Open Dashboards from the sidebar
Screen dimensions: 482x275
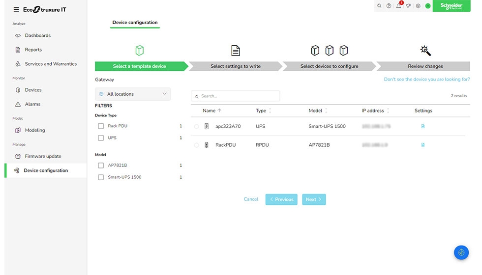[37, 35]
